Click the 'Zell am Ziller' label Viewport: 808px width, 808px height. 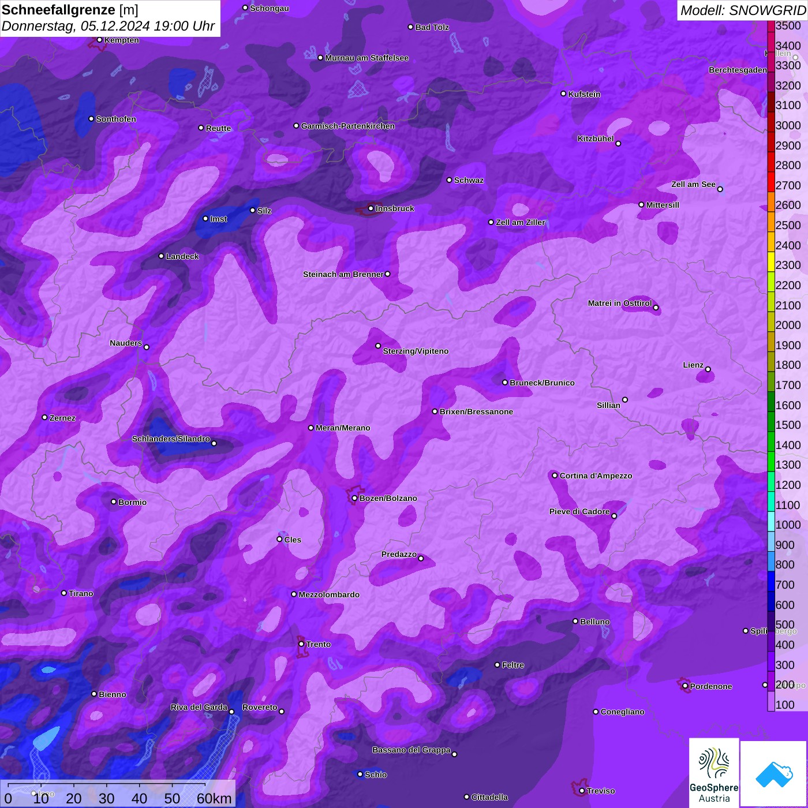(521, 222)
